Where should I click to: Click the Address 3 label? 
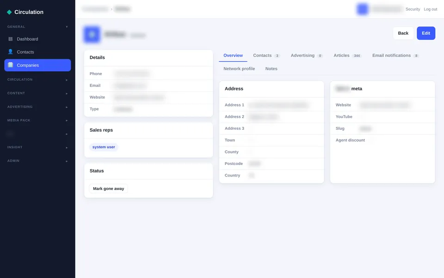tap(234, 128)
